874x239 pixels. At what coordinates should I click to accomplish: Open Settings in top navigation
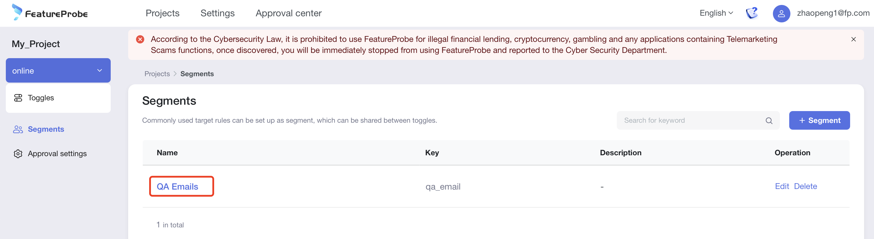[x=218, y=13]
